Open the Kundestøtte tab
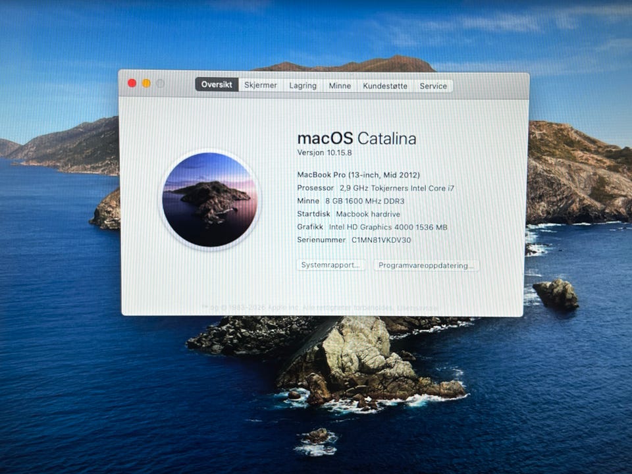 (x=385, y=86)
